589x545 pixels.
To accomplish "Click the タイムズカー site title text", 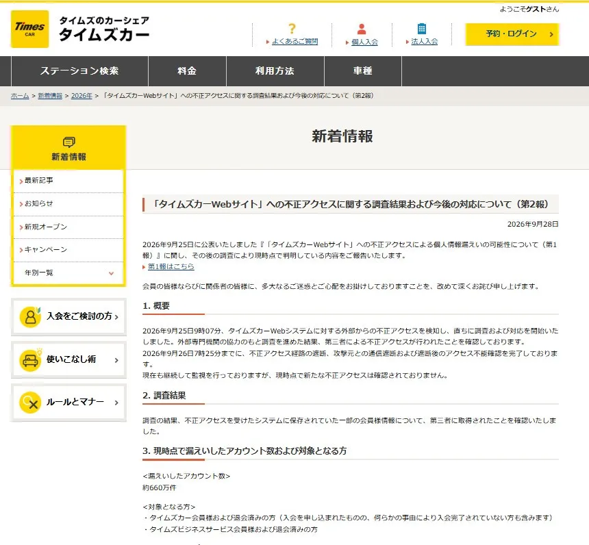I will click(104, 34).
